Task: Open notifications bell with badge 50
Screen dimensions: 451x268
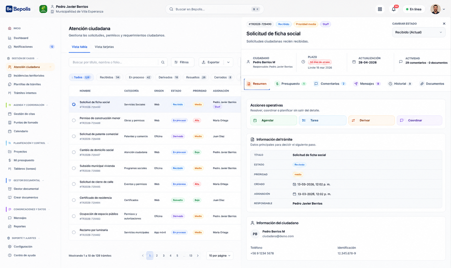Action: point(394,9)
